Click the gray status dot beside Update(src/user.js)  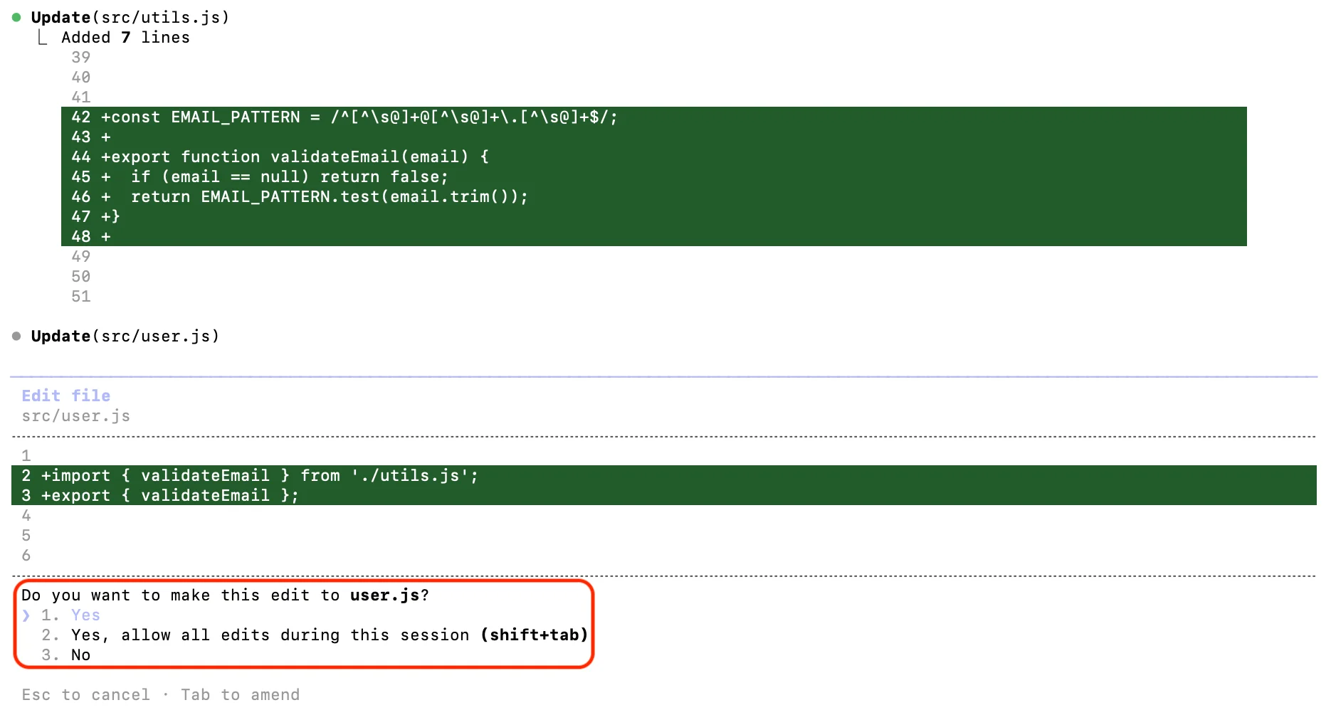point(16,336)
